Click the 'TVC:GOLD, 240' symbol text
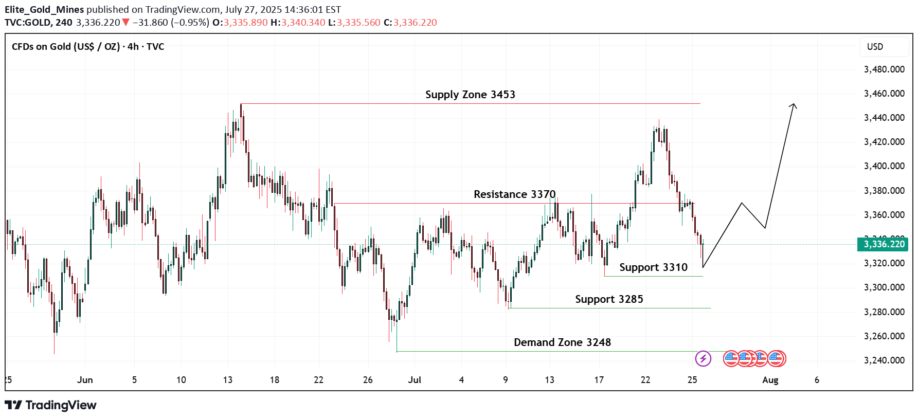Viewport: 918px width, 419px height. (x=39, y=23)
